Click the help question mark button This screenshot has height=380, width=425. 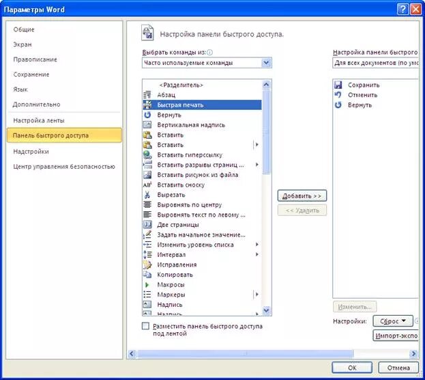point(402,10)
